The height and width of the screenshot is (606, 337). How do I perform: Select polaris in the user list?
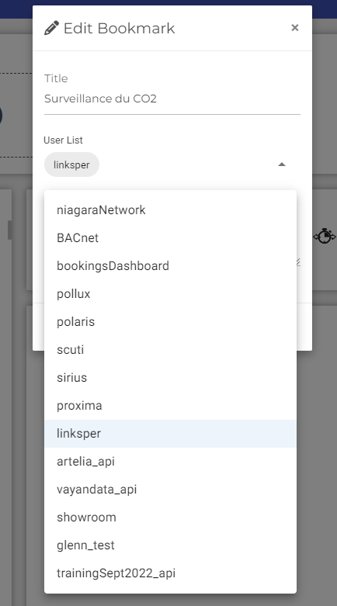pyautogui.click(x=170, y=322)
